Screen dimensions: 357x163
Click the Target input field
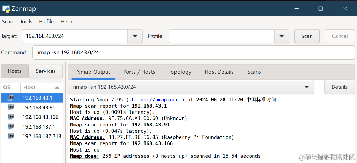click(x=75, y=36)
